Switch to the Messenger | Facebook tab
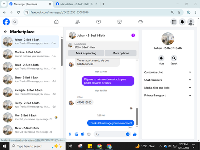Screen dimensions: 200x150 30,4
